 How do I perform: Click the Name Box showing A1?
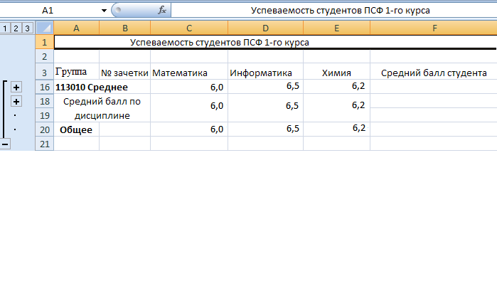click(x=48, y=11)
